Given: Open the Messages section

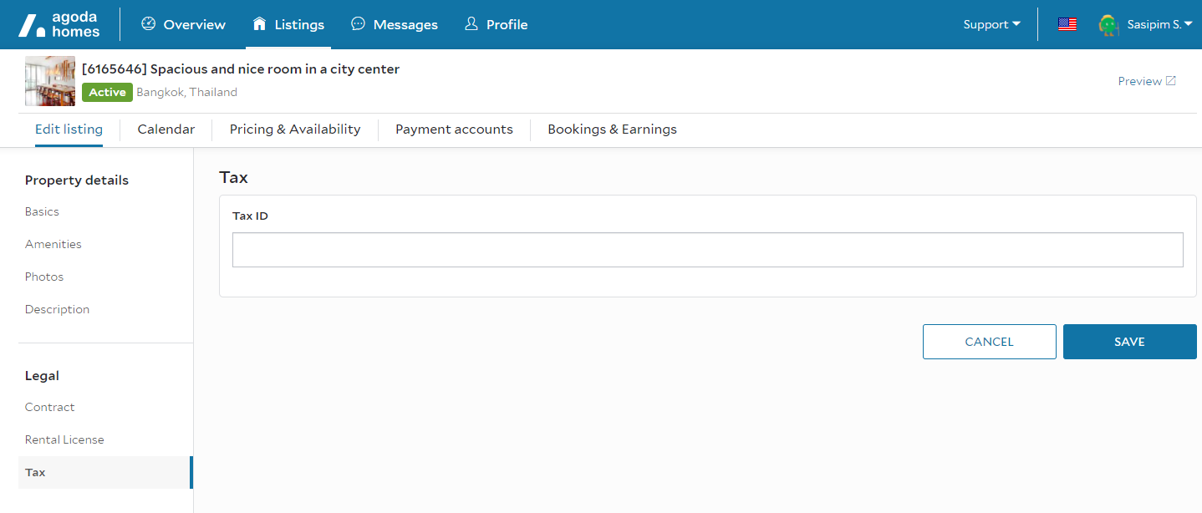Looking at the screenshot, I should 394,24.
